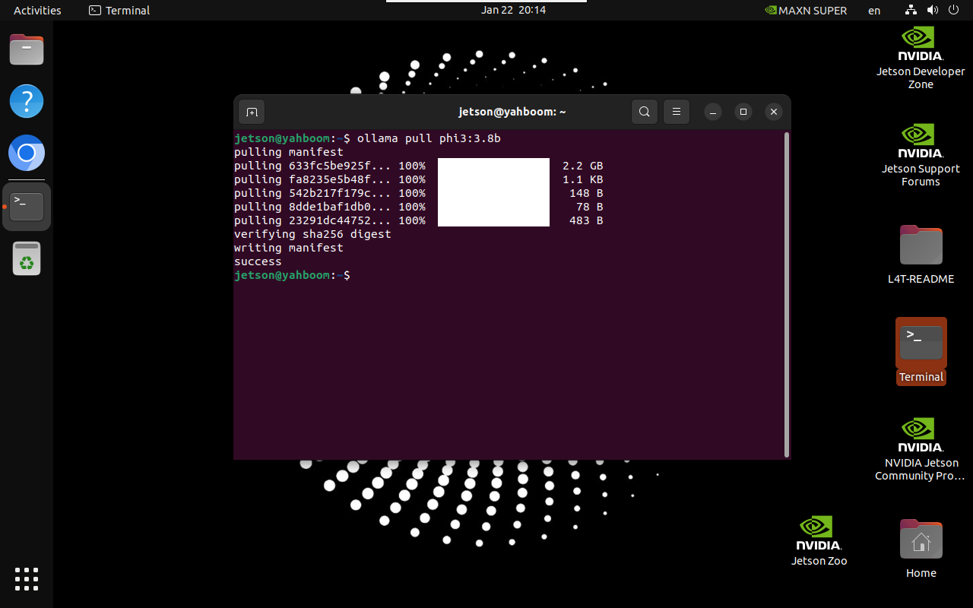973x608 pixels.
Task: Open the Terminal search tool
Action: tap(644, 112)
